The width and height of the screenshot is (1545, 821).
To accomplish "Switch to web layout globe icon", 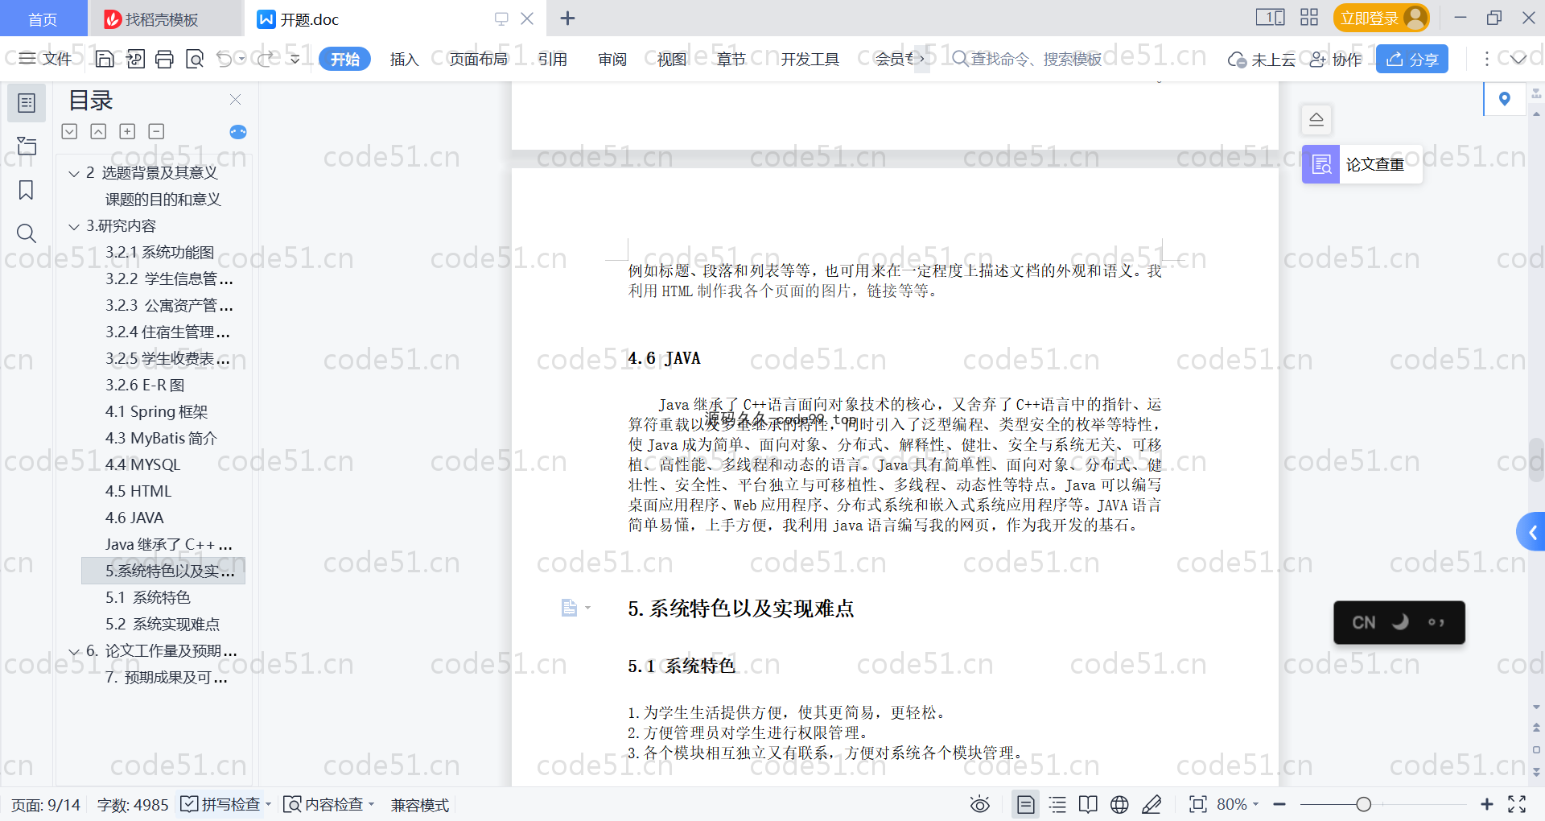I will (x=1119, y=804).
